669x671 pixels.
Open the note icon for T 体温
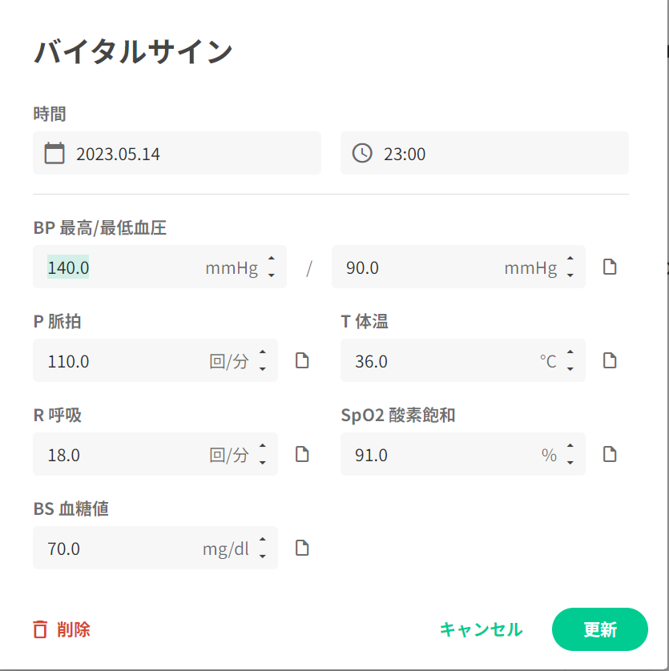610,360
